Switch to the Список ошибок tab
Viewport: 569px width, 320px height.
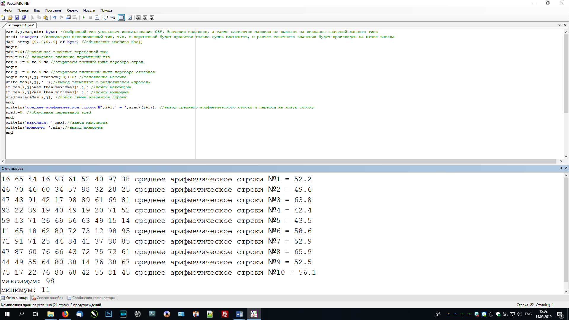[48, 298]
